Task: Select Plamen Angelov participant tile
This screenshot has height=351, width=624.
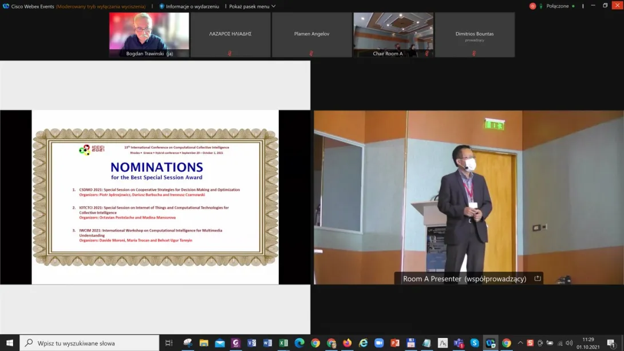Action: 311,34
